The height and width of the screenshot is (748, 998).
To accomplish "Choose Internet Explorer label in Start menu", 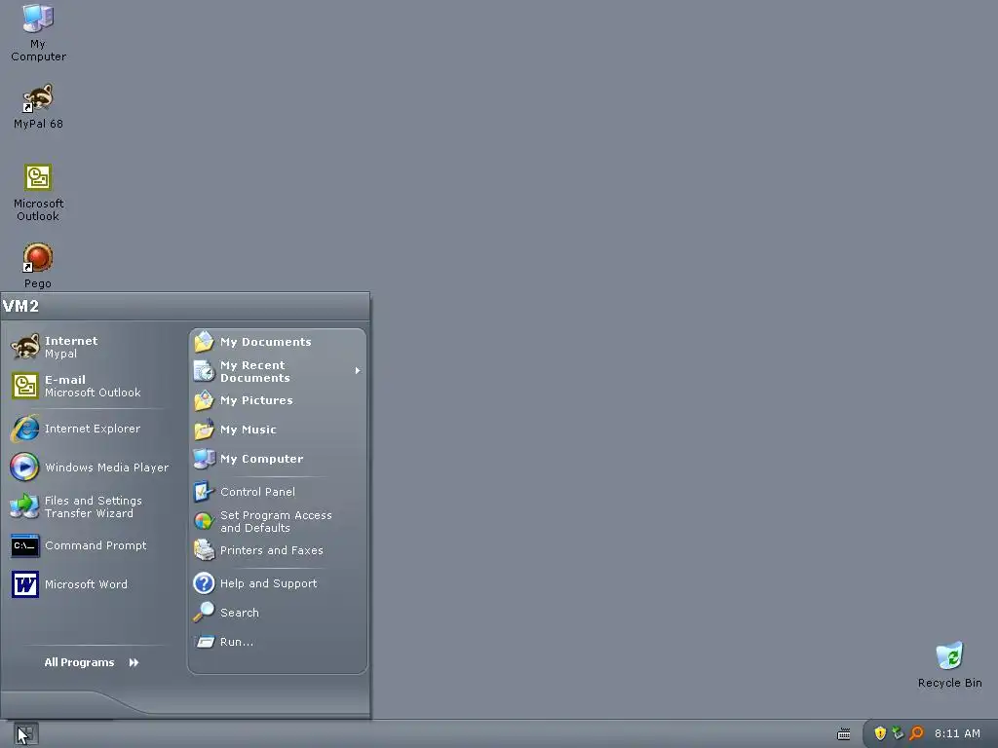I will point(93,429).
